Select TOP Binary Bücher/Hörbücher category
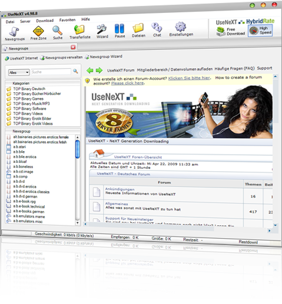This screenshot has height=304, width=282. click(37, 93)
